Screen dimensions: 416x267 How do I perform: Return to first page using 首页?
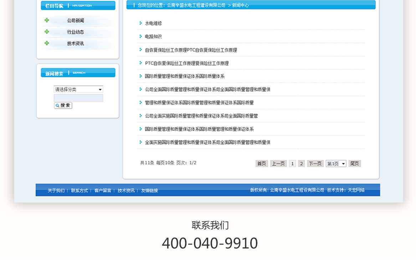click(262, 164)
